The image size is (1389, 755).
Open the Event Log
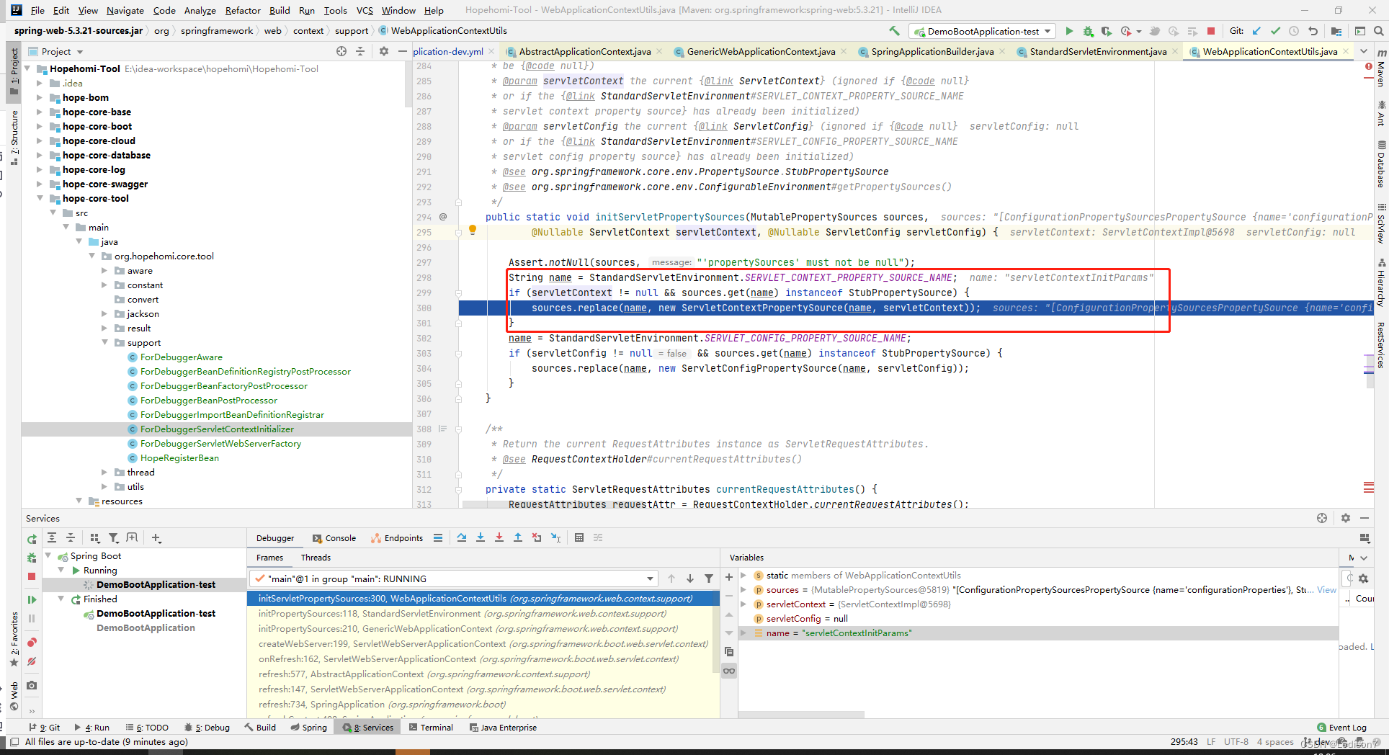(1341, 728)
